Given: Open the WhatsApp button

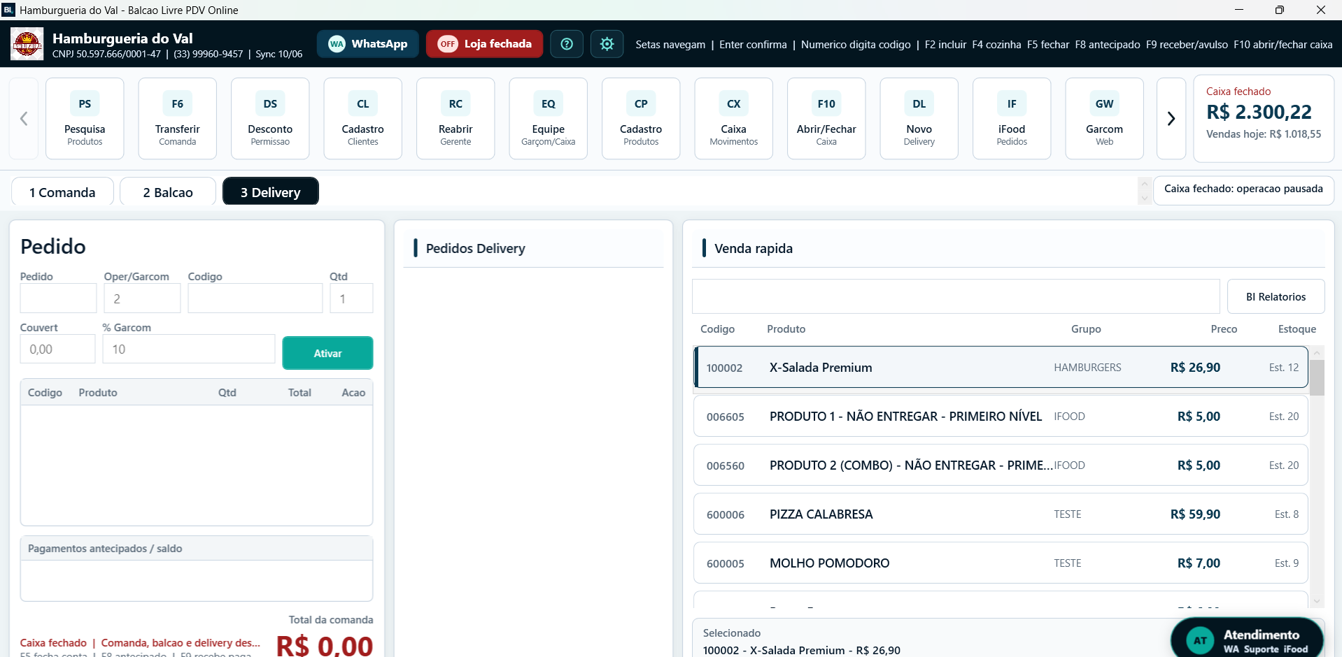Looking at the screenshot, I should pyautogui.click(x=367, y=44).
